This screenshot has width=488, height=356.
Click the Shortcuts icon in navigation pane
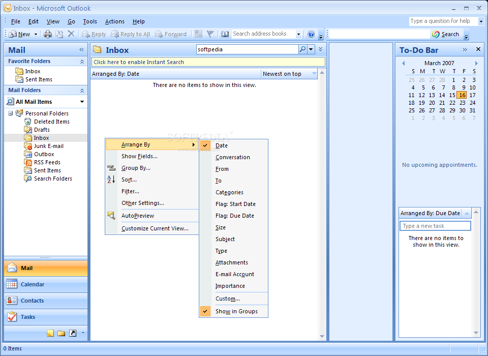tap(73, 333)
